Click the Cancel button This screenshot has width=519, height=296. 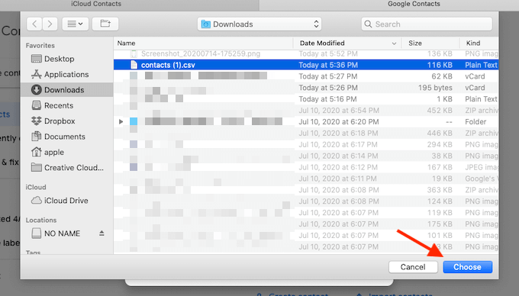tap(413, 267)
